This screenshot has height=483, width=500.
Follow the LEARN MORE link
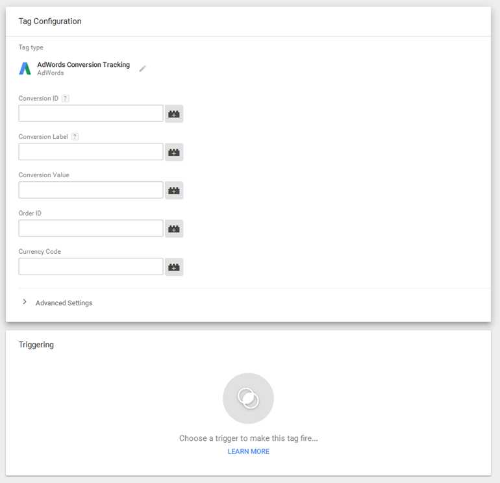pyautogui.click(x=248, y=452)
